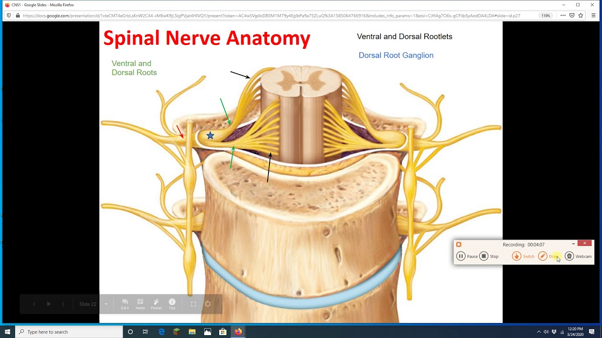Play the slideshow from presenter bar
This screenshot has width=602, height=338.
coord(48,304)
